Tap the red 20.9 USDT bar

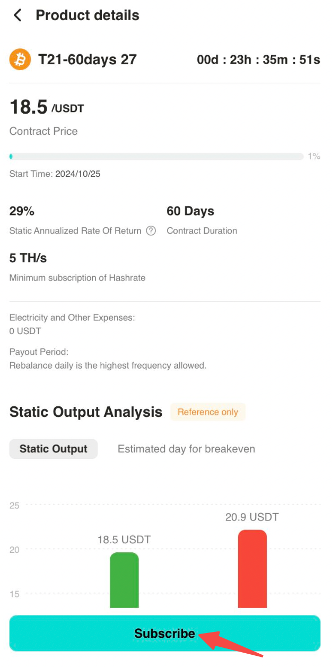pyautogui.click(x=252, y=569)
